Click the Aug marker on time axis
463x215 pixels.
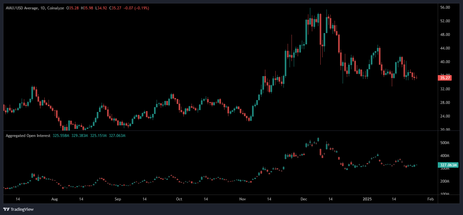(54, 199)
